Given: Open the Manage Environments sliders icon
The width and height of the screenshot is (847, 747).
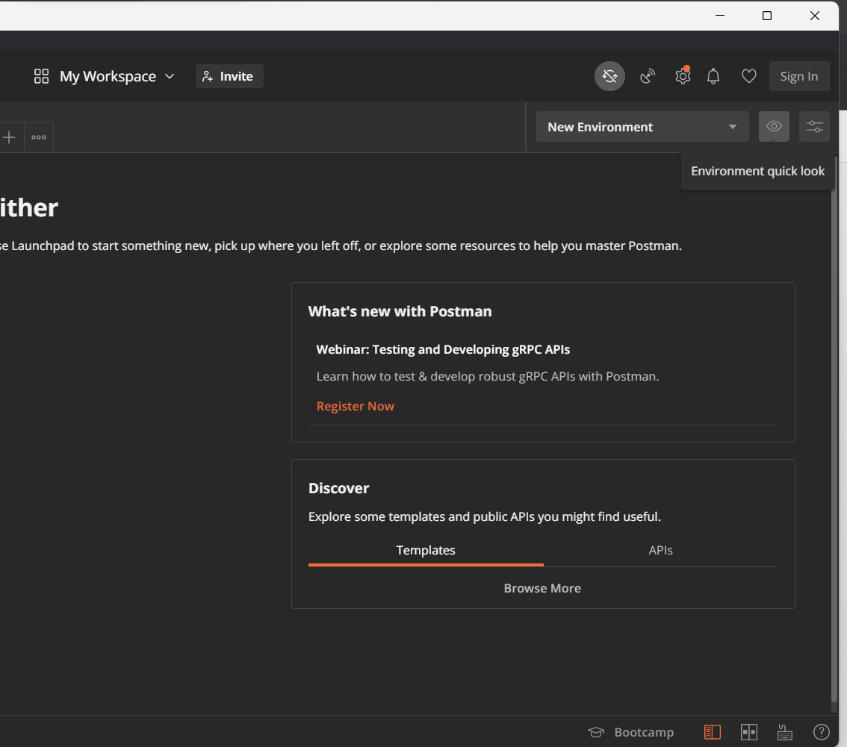Looking at the screenshot, I should [x=814, y=126].
